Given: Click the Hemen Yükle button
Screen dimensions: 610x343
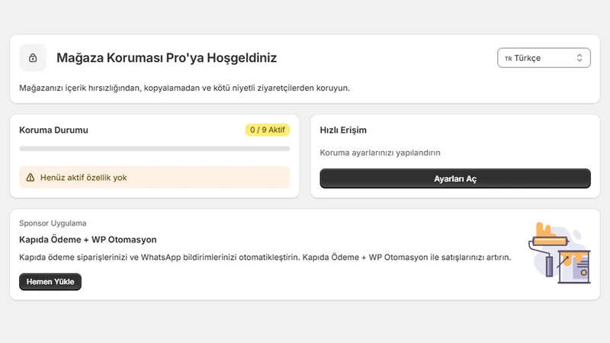Looking at the screenshot, I should click(50, 281).
